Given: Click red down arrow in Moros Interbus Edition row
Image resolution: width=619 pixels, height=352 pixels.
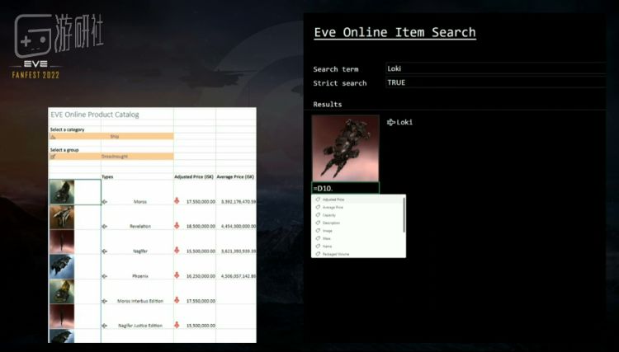Looking at the screenshot, I should click(x=177, y=300).
